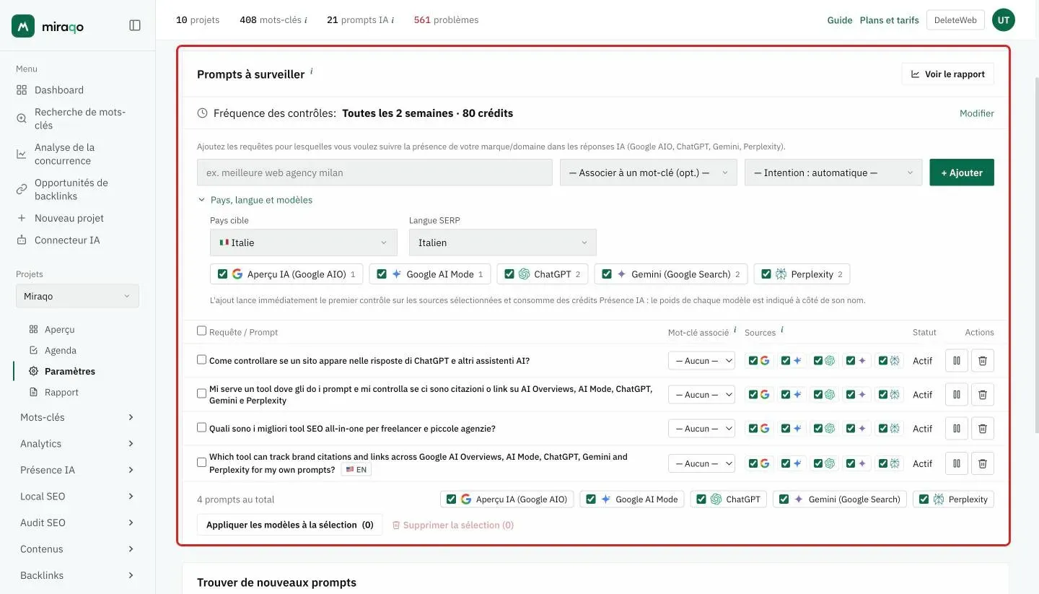The height and width of the screenshot is (594, 1039).
Task: Collapse 'Pays, langue et modèles' section
Action: (x=255, y=200)
